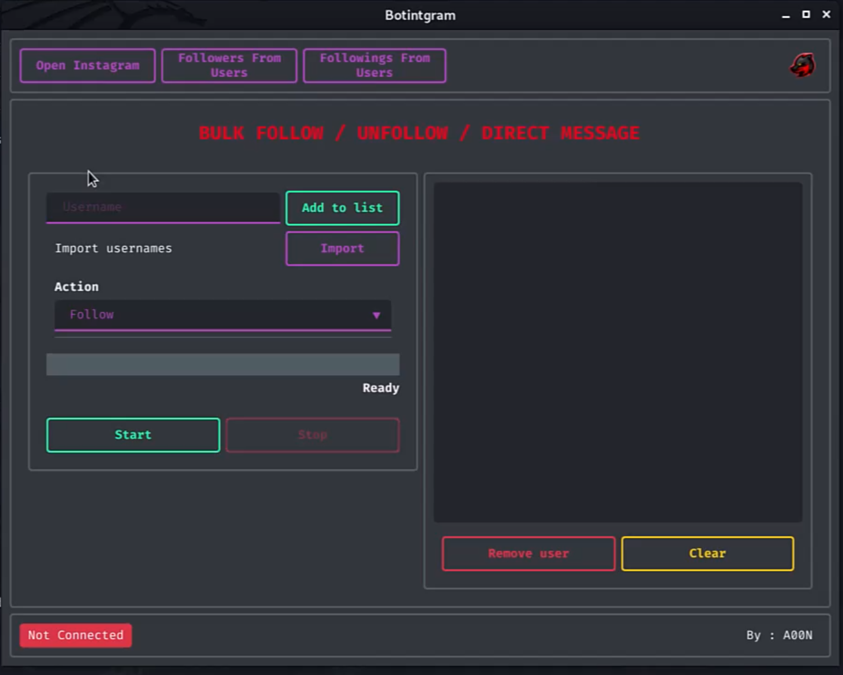Click the Add to list button
Viewport: 843px width, 675px height.
(342, 208)
